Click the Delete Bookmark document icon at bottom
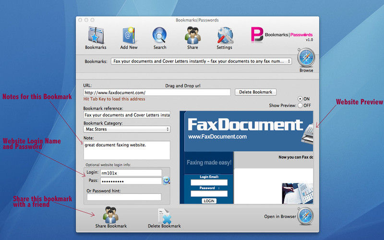This screenshot has height=240, width=384. 164,216
